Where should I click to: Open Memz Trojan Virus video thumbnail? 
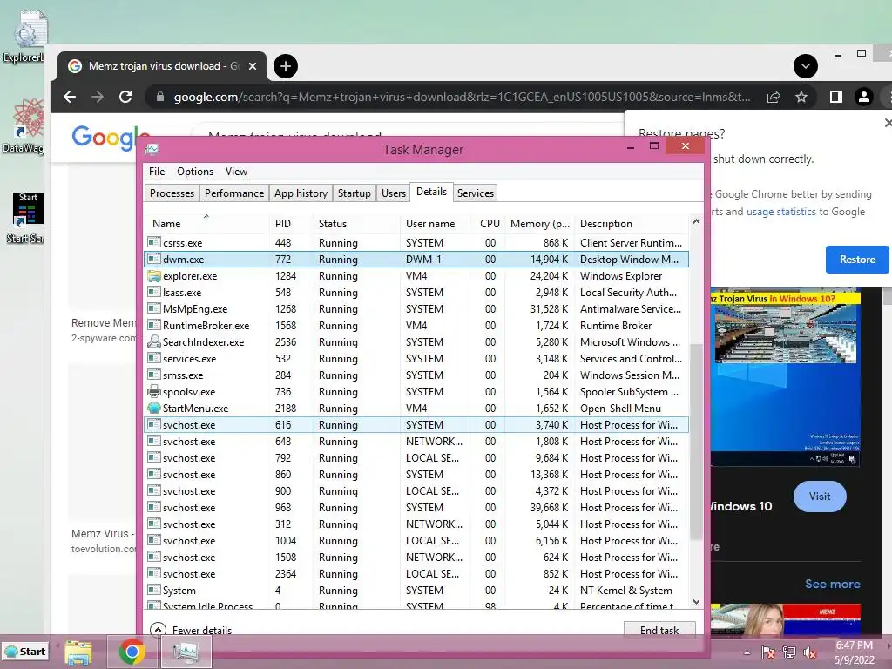785,379
